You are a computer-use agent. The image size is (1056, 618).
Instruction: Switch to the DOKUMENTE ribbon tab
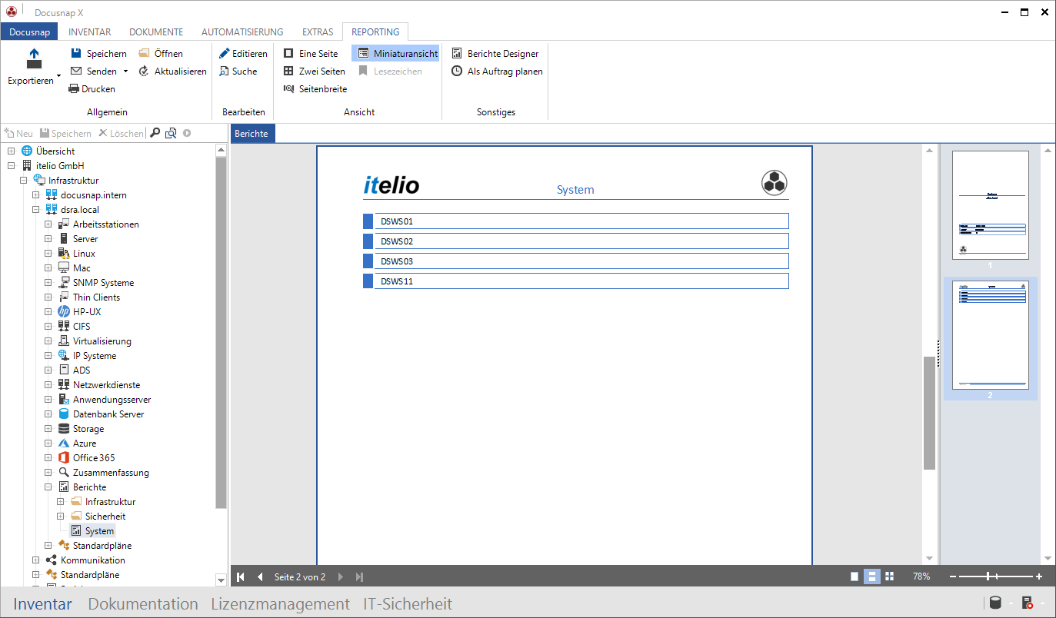pyautogui.click(x=156, y=32)
